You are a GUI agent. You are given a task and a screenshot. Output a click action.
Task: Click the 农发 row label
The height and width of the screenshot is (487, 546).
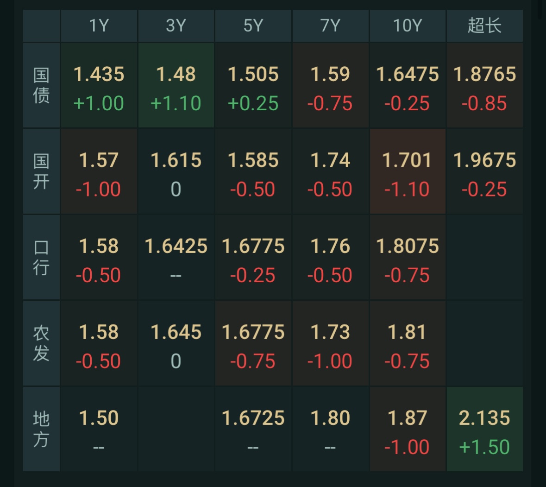pyautogui.click(x=41, y=343)
